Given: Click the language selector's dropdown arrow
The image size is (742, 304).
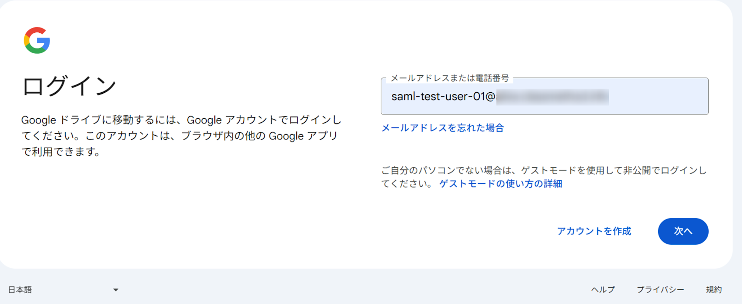Looking at the screenshot, I should coord(115,290).
